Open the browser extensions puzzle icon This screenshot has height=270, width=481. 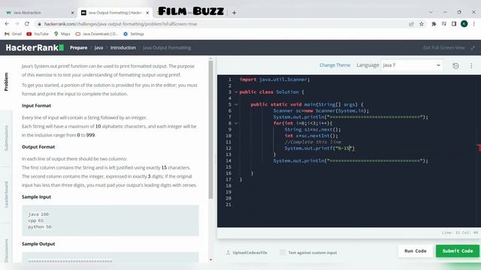434,24
